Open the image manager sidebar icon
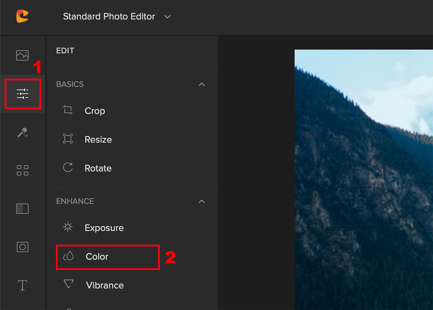 [x=22, y=55]
